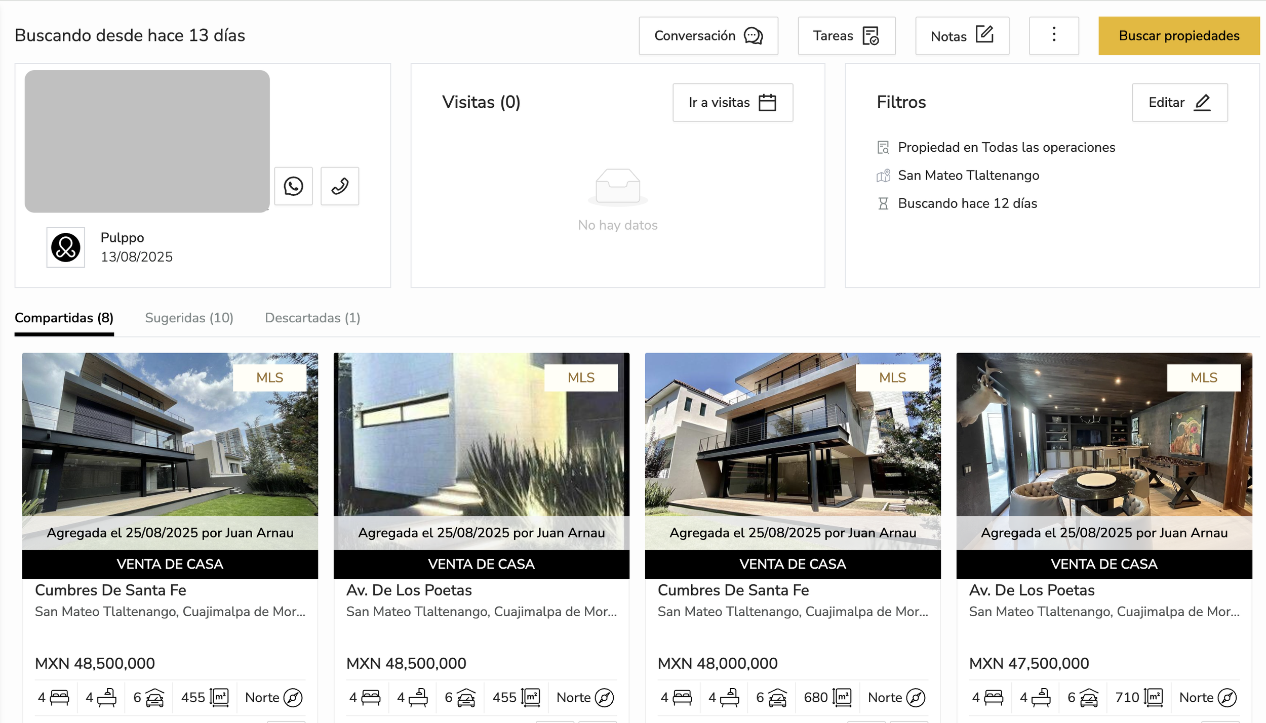
Task: Select Compartidas (8) tab
Action: point(64,318)
